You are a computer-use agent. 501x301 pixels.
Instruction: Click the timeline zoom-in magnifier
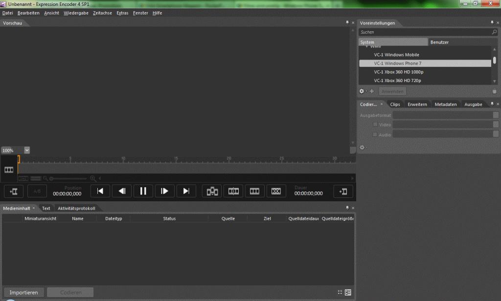(92, 178)
